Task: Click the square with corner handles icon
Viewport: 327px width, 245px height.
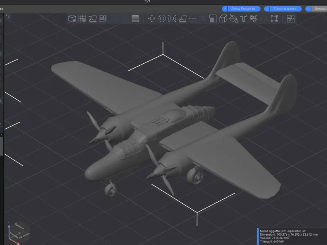Action: 274,18
